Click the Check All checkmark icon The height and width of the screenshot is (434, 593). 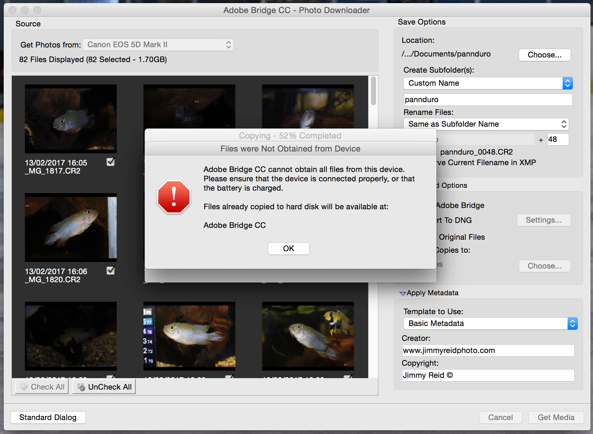coord(24,387)
